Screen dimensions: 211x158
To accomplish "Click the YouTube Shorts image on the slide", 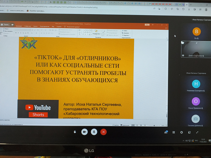I will point(38,109).
